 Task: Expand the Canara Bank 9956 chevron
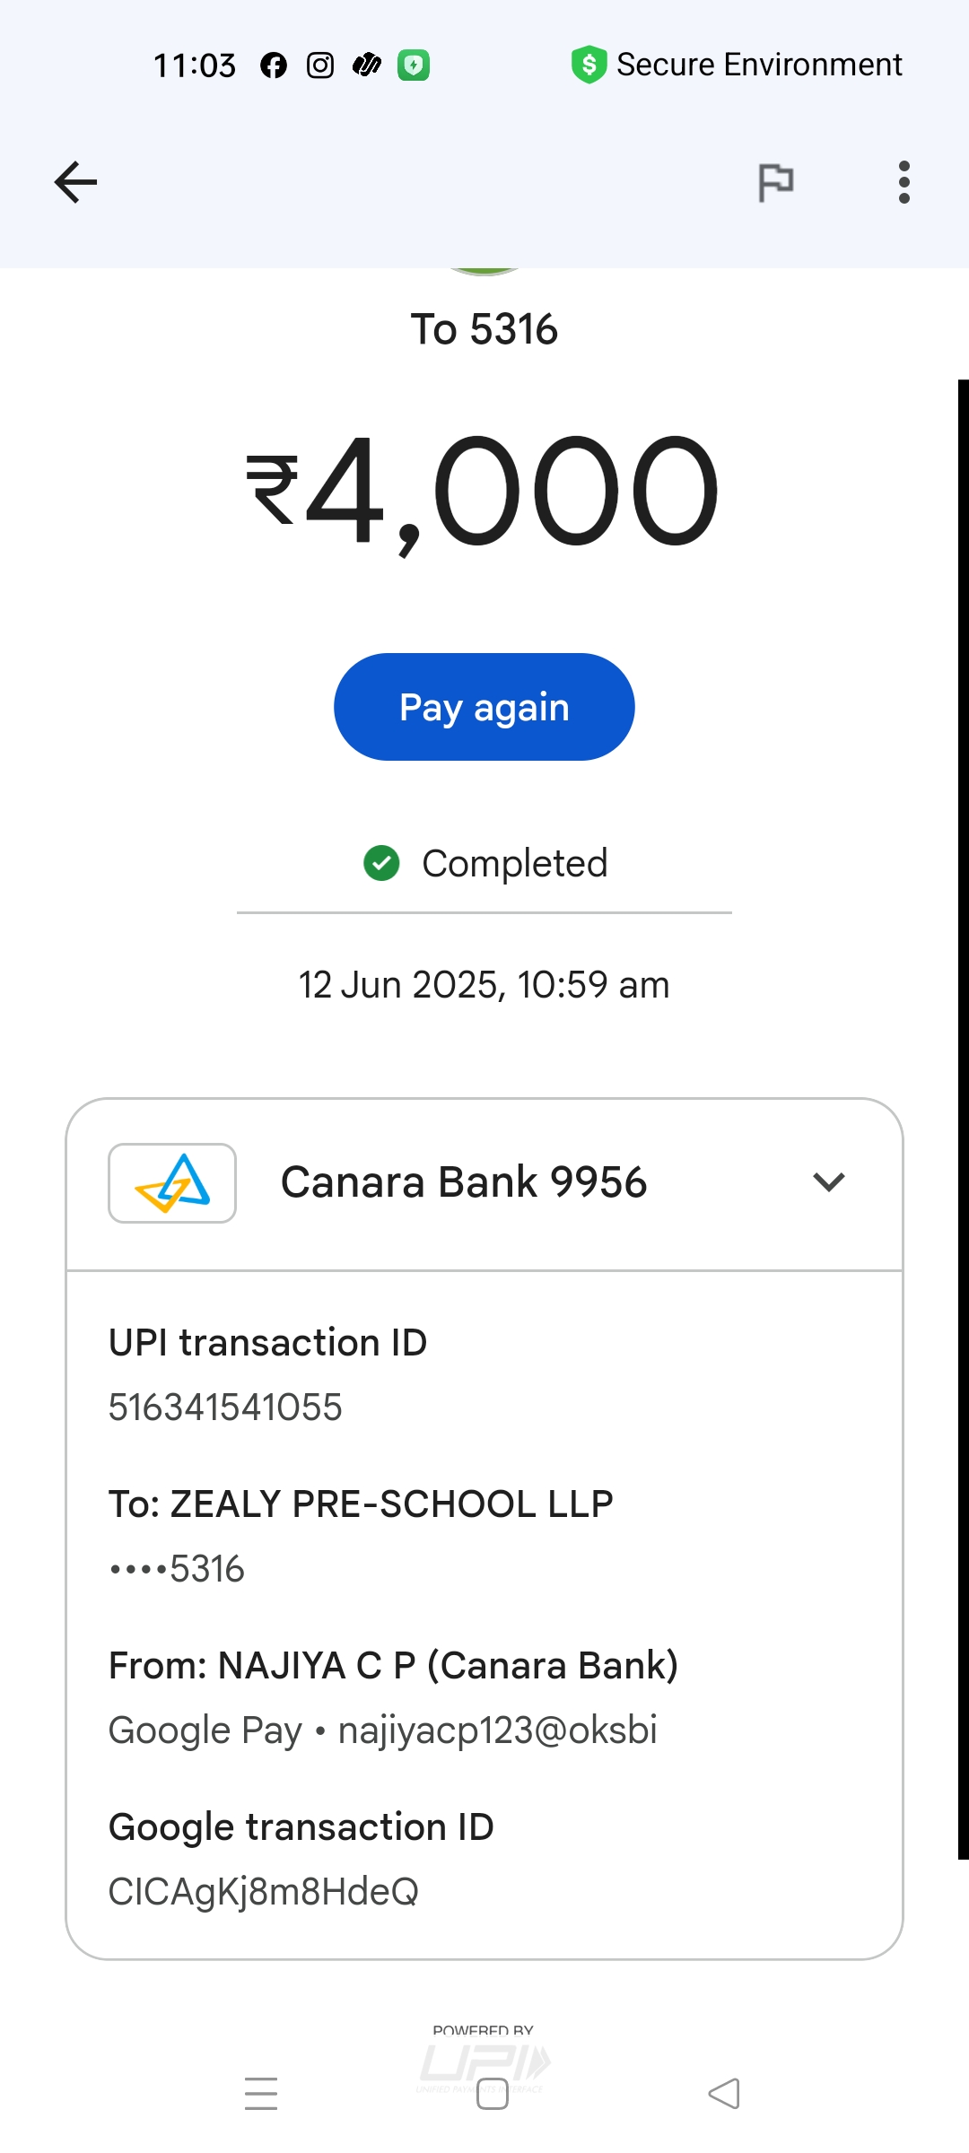pos(828,1182)
